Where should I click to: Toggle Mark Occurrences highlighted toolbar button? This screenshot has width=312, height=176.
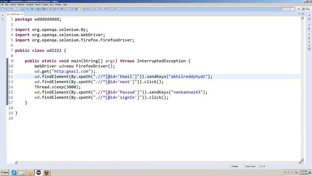[x=80, y=9]
